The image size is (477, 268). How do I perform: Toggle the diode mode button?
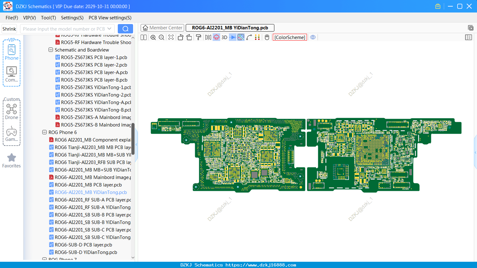pyautogui.click(x=233, y=37)
